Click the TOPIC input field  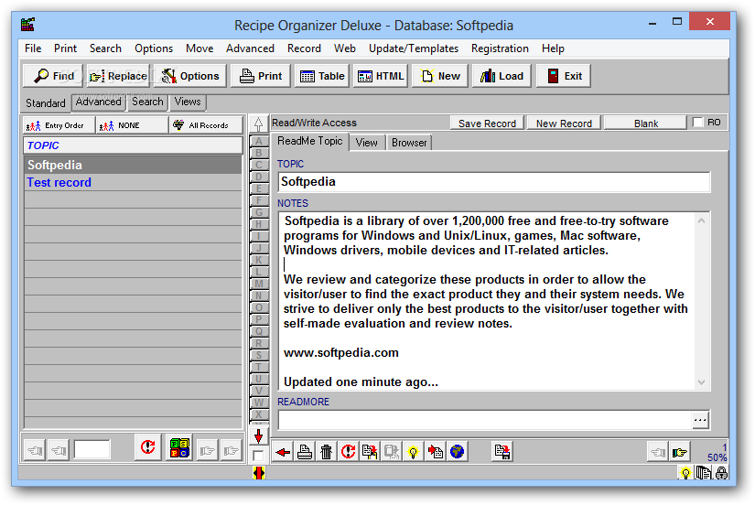coord(493,182)
